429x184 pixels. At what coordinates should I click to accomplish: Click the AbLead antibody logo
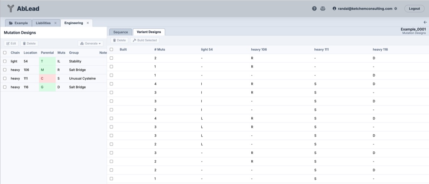click(11, 9)
